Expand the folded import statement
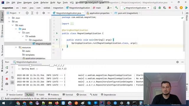Screen dimensions: 189x106 (x=72, y=24)
